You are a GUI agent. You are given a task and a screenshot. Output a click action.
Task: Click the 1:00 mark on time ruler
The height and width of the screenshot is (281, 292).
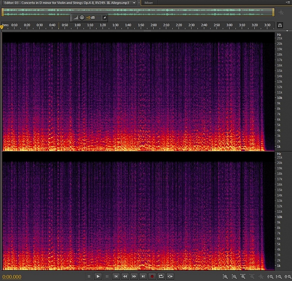77,25
